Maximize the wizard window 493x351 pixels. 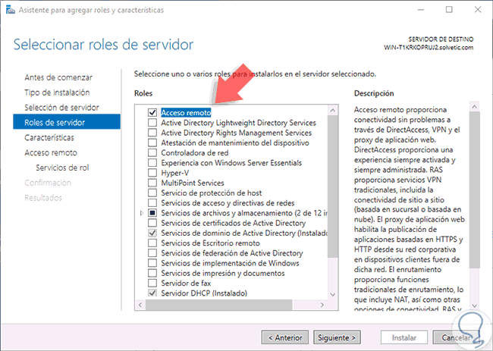[x=449, y=10]
